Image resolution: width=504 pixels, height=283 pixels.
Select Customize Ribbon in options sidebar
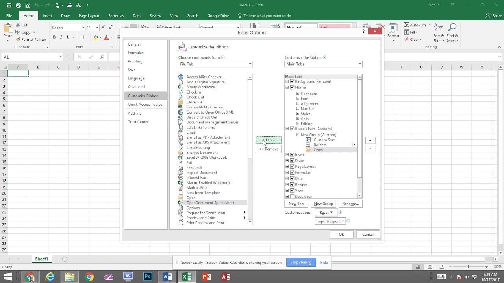click(x=146, y=96)
